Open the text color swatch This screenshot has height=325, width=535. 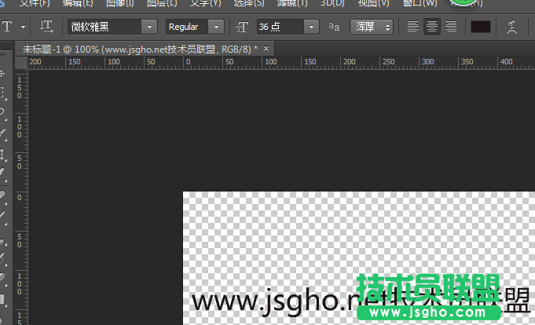coord(480,27)
